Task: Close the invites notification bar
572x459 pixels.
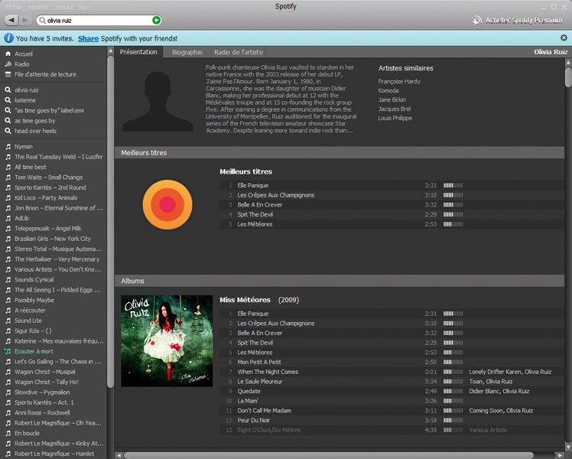Action: click(564, 38)
